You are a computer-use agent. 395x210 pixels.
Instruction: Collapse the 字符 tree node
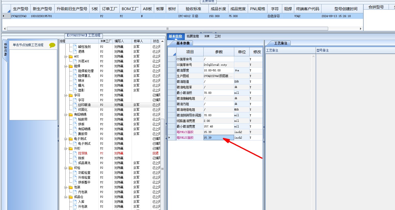[x=66, y=95]
